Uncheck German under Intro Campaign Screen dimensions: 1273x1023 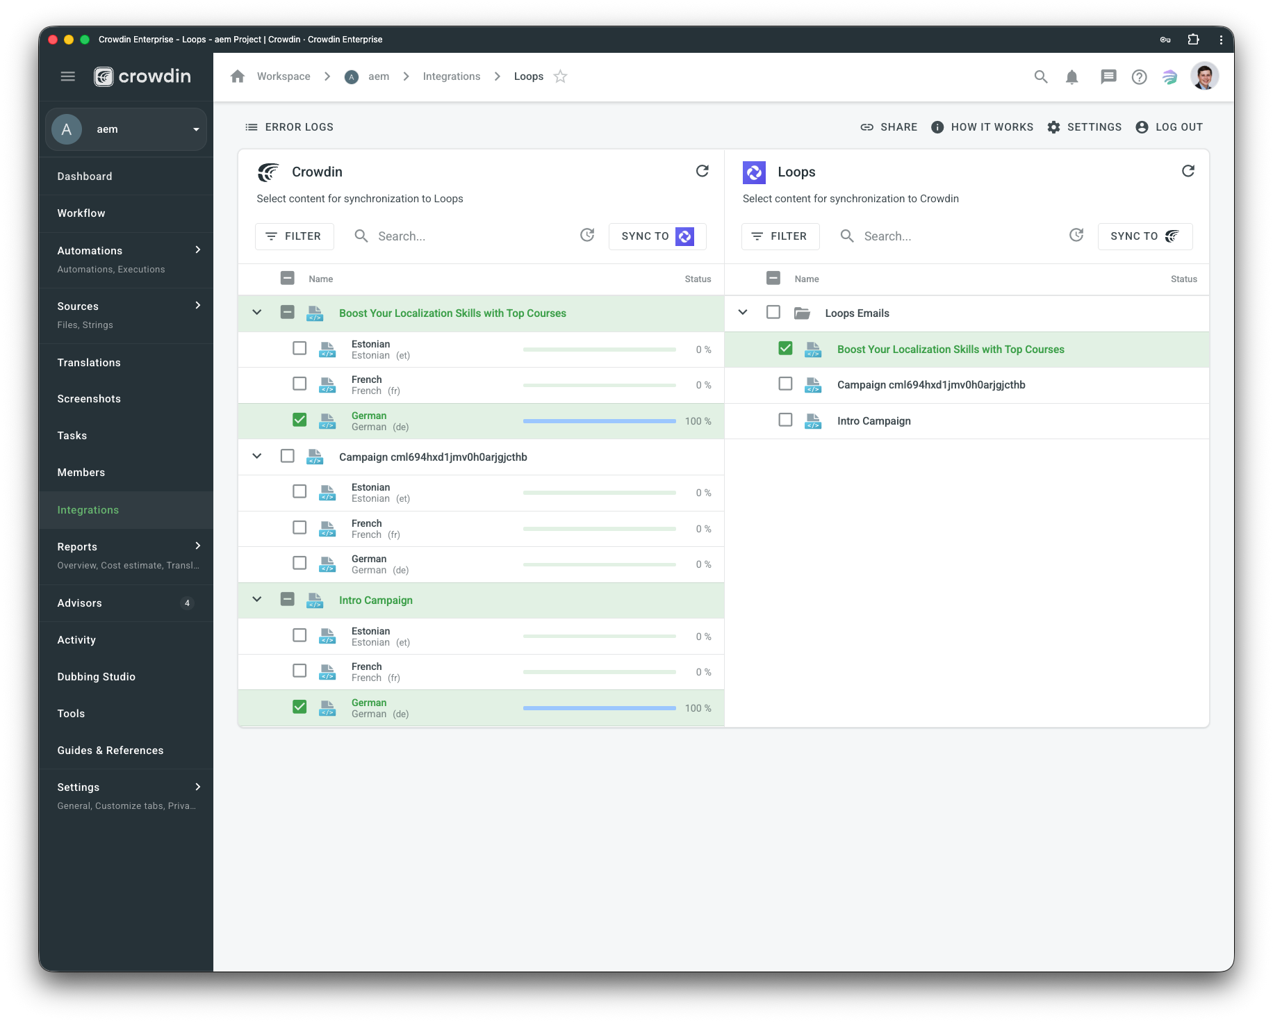pos(299,707)
